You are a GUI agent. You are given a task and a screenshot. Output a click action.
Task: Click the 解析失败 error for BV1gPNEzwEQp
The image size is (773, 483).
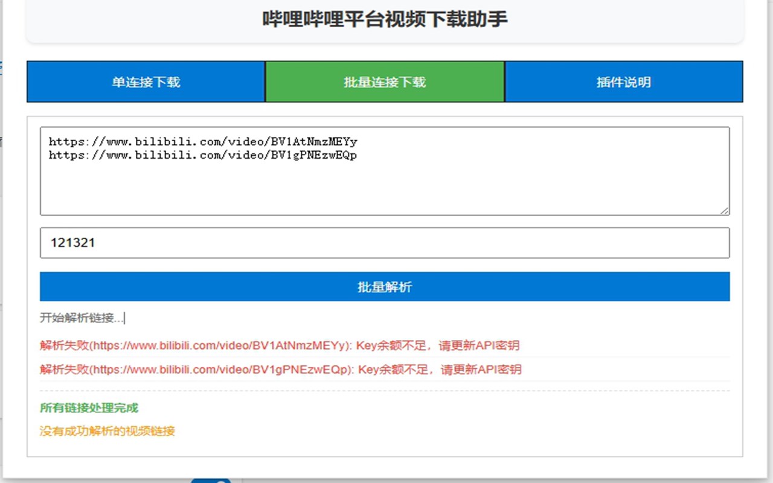point(281,369)
